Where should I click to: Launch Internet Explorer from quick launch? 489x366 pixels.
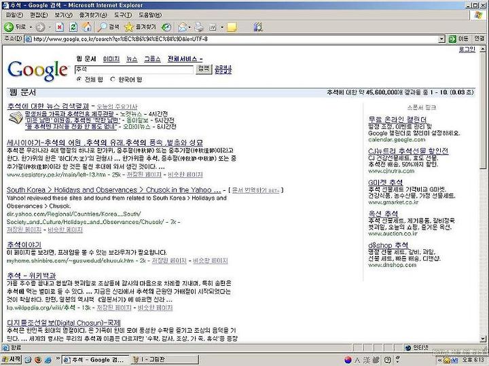tap(48, 360)
